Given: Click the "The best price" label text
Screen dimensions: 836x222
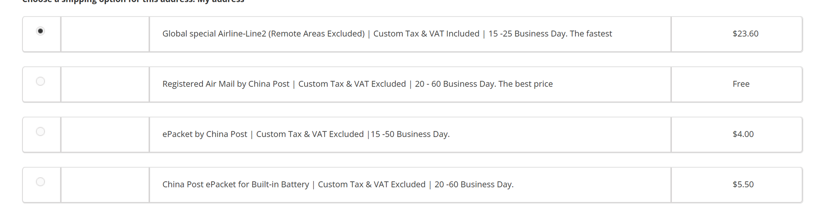Looking at the screenshot, I should tap(525, 84).
